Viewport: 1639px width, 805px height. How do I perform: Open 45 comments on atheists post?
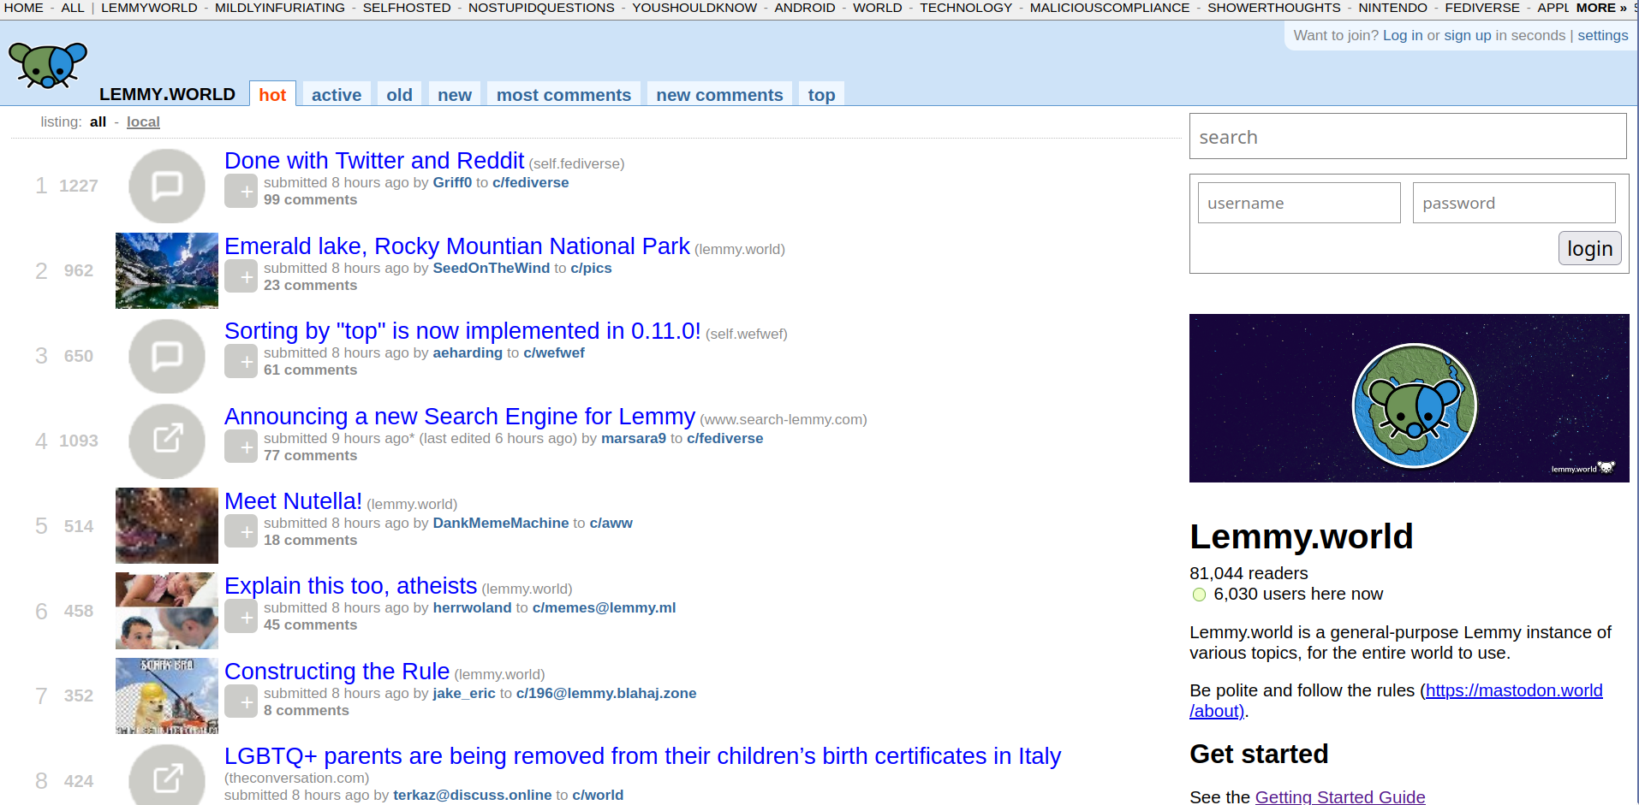tap(310, 625)
